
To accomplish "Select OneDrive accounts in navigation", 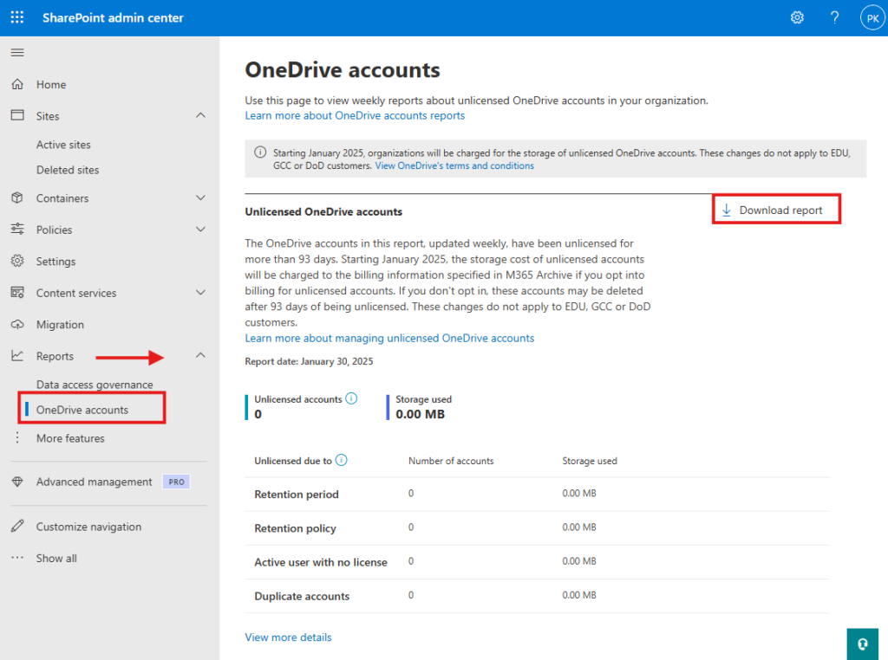I will click(82, 410).
